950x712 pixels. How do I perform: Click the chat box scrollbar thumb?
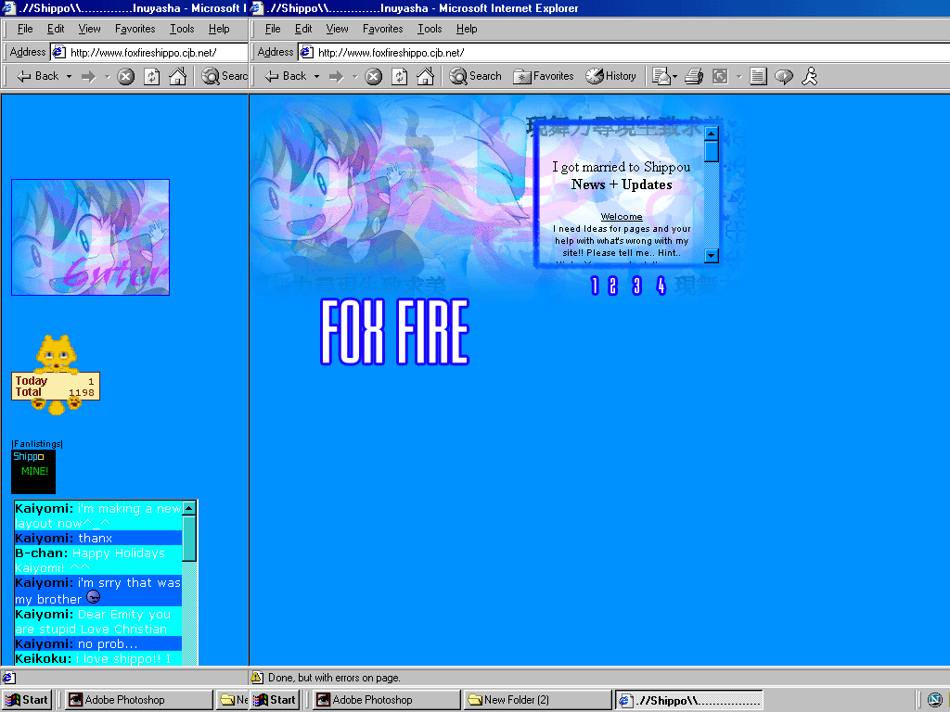coord(189,539)
